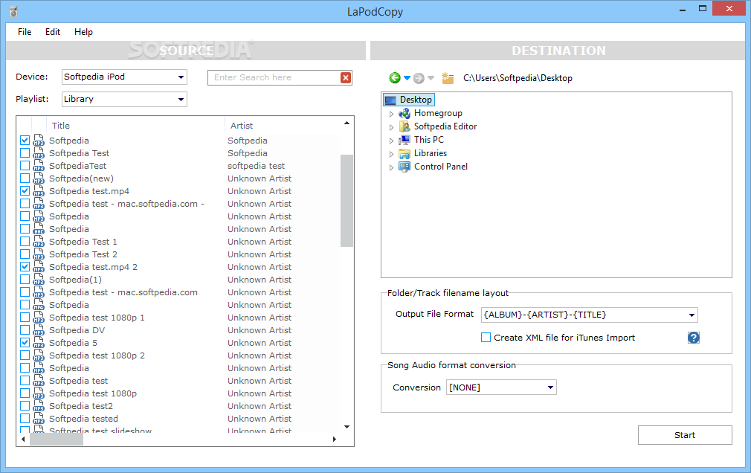Expand the Softpedia Editor tree node
The width and height of the screenshot is (751, 473).
[391, 127]
